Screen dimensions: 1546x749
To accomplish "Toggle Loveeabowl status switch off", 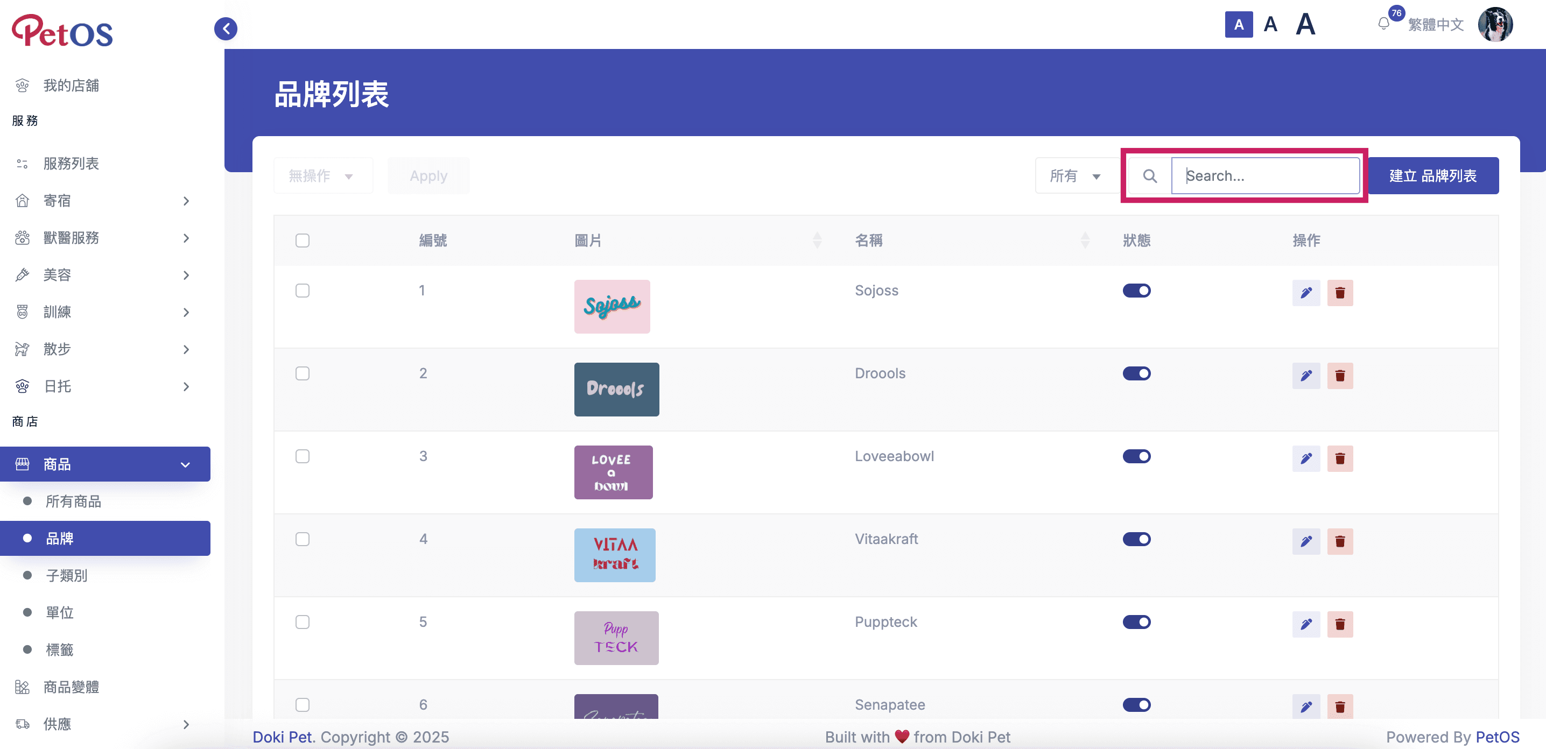I will point(1136,456).
